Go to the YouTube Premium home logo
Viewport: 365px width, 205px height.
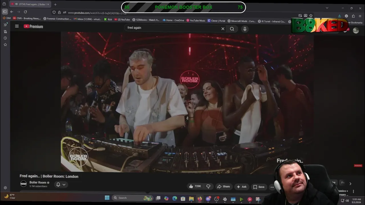[x=33, y=26]
